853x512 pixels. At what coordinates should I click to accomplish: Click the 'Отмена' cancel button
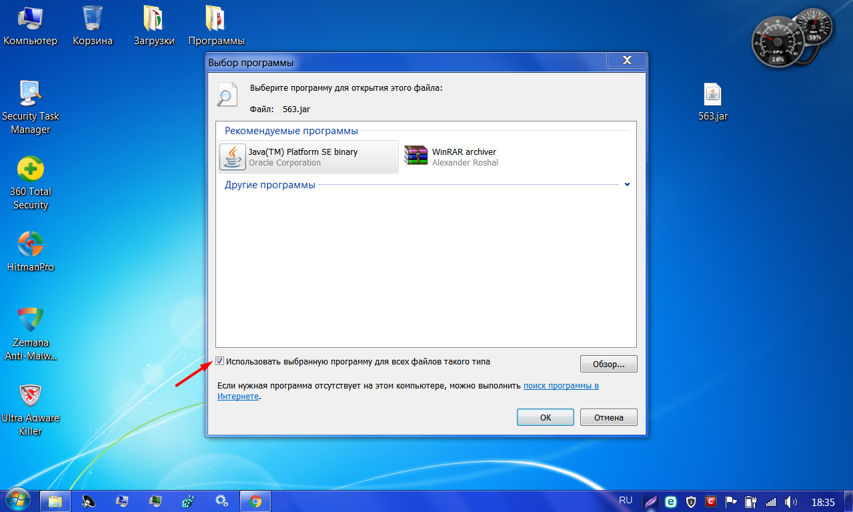(609, 417)
